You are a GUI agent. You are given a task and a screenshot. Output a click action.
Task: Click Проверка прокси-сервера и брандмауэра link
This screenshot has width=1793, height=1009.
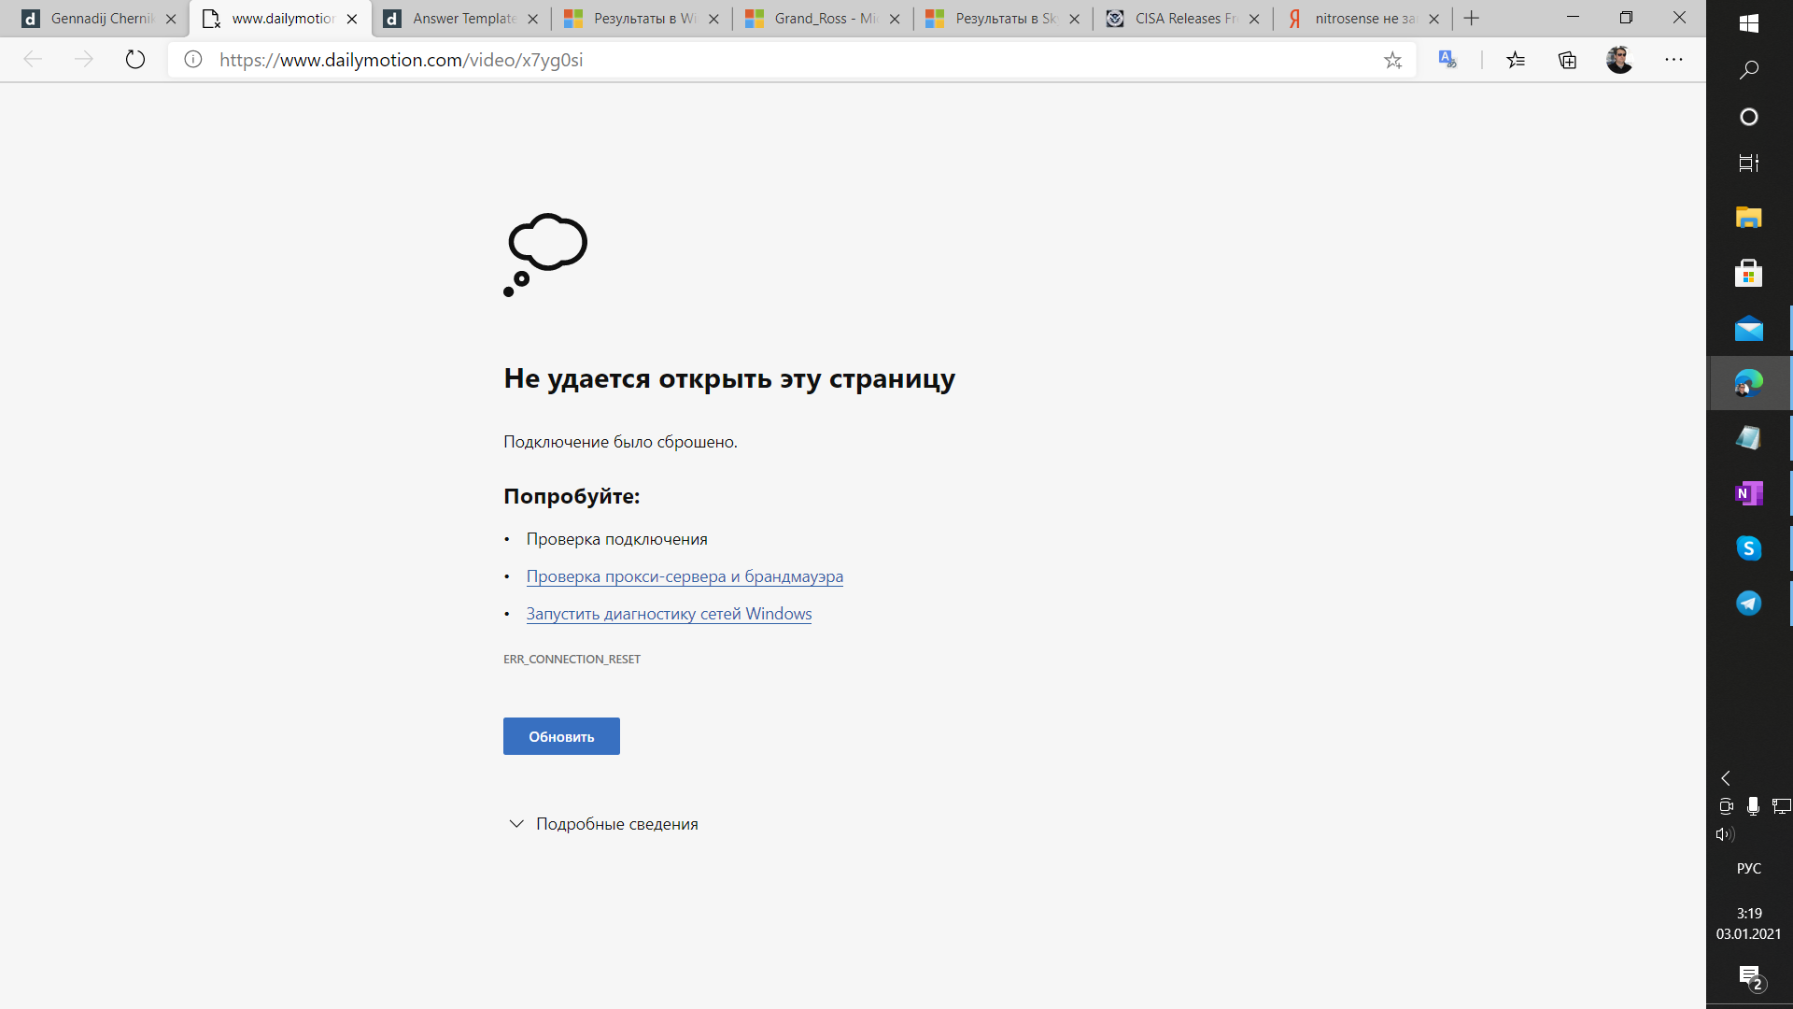click(x=685, y=576)
